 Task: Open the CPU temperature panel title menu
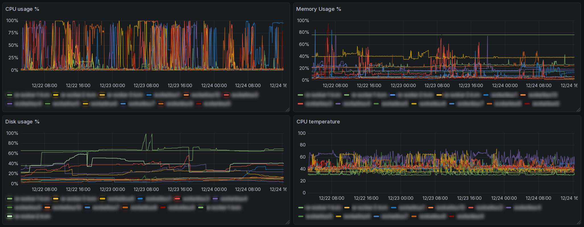tap(318, 122)
